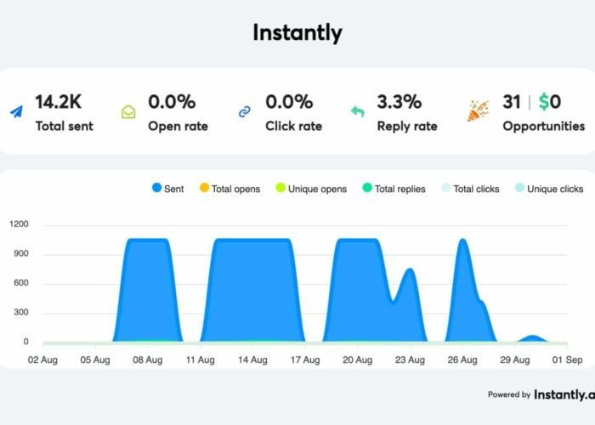
Task: Click the 26 Aug date marker
Action: (463, 360)
